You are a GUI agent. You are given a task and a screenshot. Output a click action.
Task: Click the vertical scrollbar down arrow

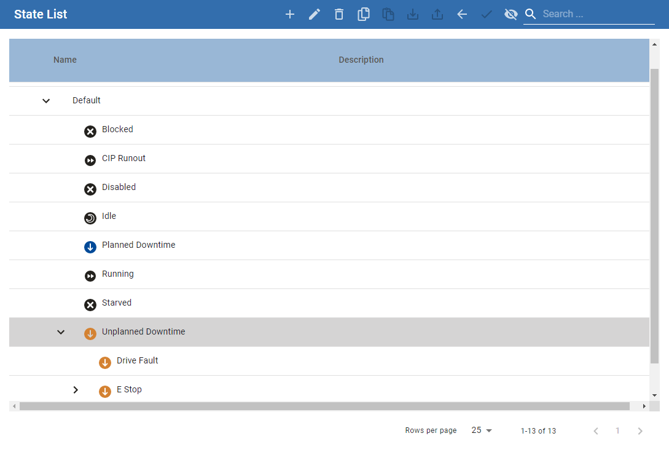(654, 395)
